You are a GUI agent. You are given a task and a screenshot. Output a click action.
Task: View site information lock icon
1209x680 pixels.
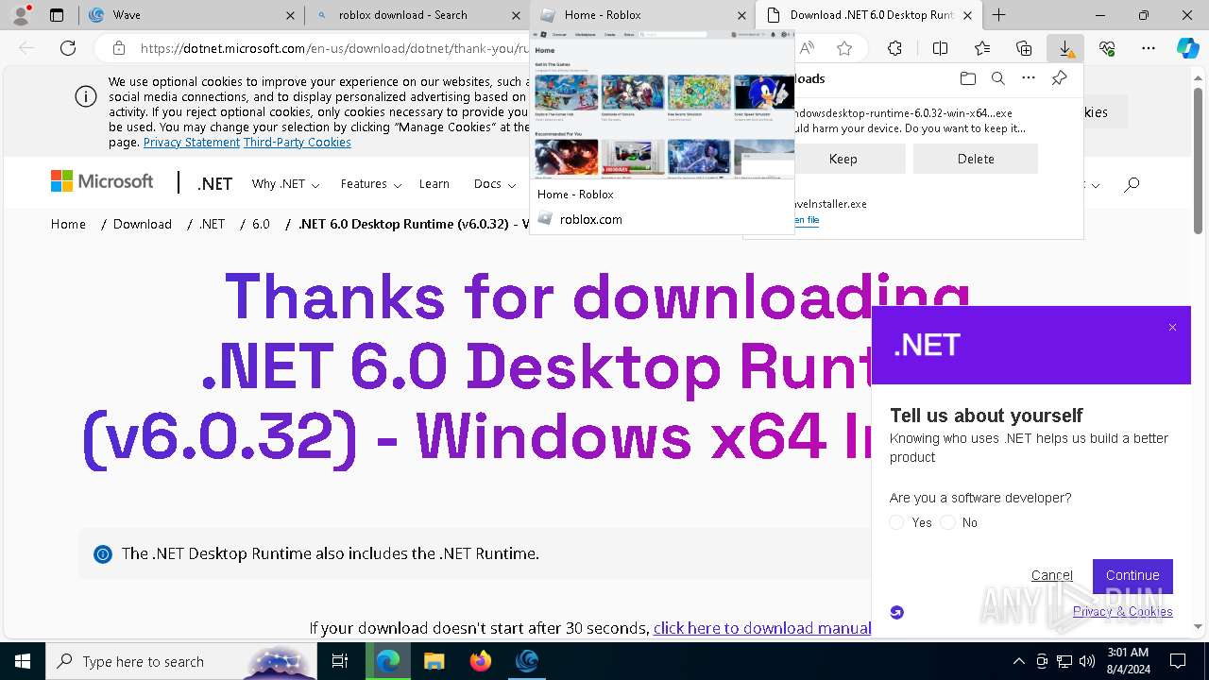[118, 48]
